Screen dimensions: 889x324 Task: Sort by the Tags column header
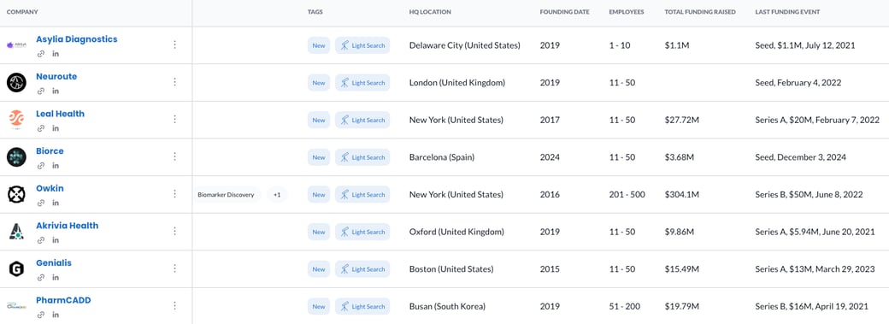pos(315,12)
